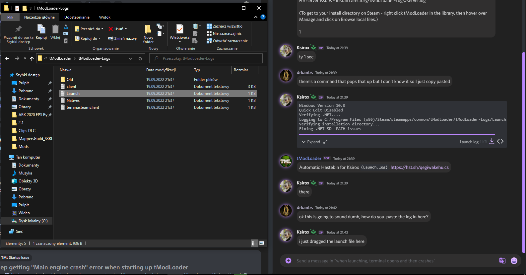The height and width of the screenshot is (275, 526).
Task: Click the properties icon in Explorer title bar
Action: [x=17, y=8]
